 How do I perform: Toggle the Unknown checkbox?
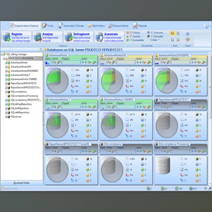click(152, 32)
